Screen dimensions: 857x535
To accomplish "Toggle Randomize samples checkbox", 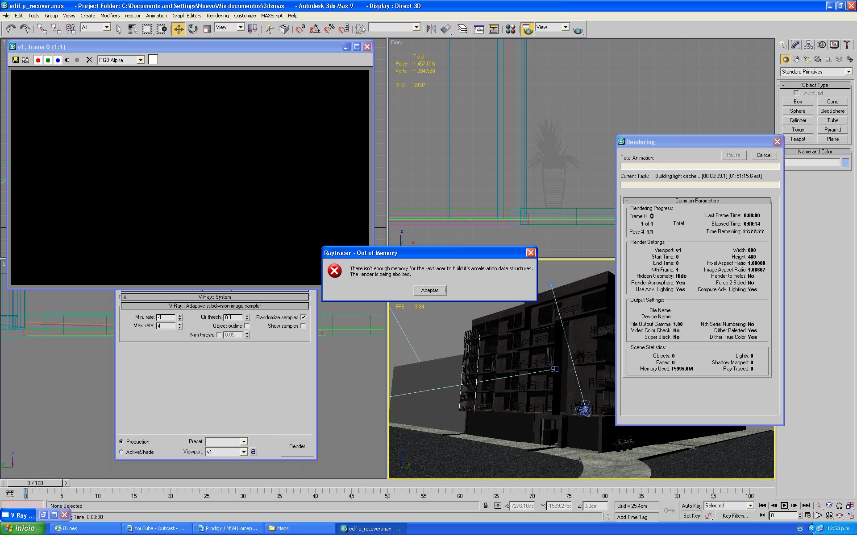I will pos(304,317).
